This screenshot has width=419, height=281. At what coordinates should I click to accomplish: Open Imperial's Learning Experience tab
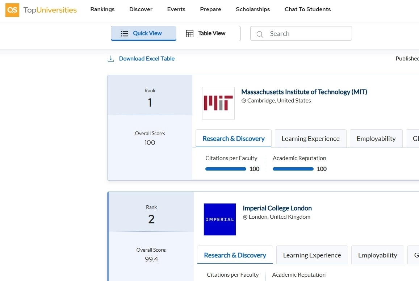312,255
